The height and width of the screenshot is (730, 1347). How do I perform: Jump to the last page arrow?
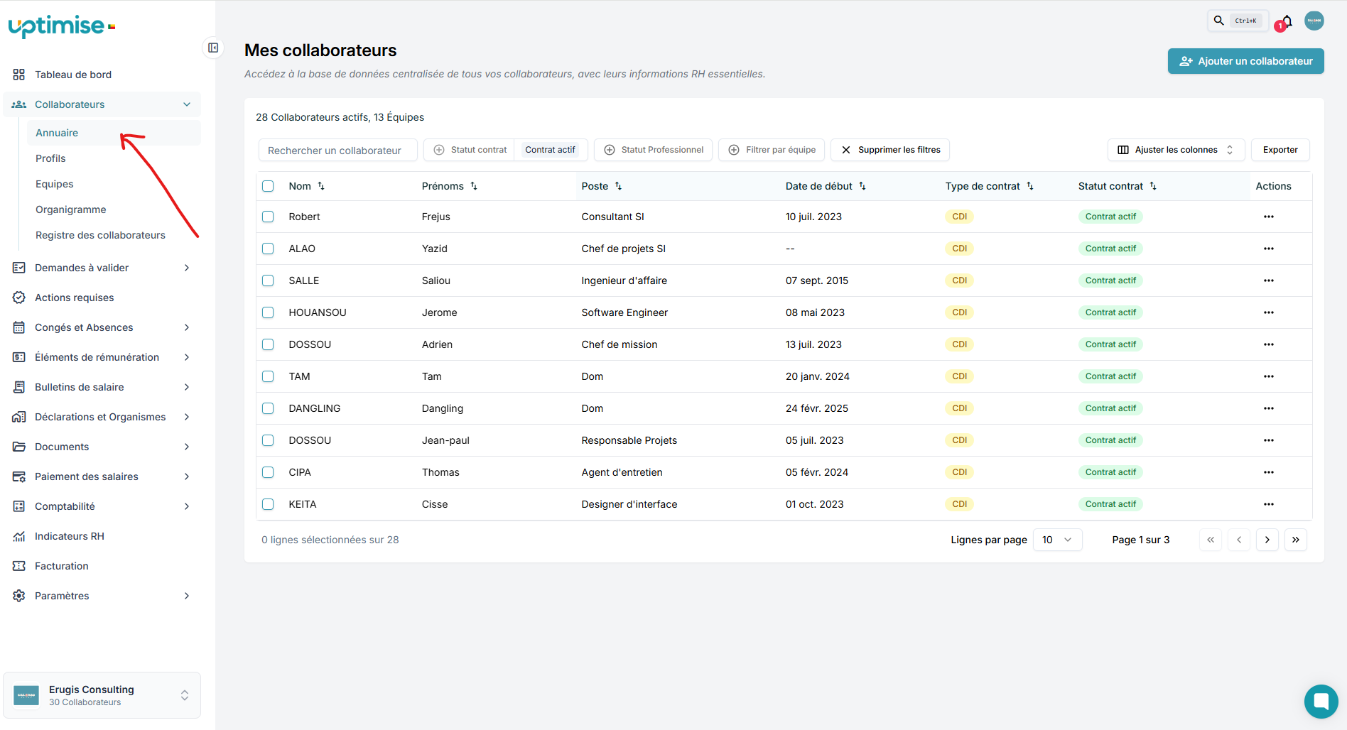tap(1296, 540)
